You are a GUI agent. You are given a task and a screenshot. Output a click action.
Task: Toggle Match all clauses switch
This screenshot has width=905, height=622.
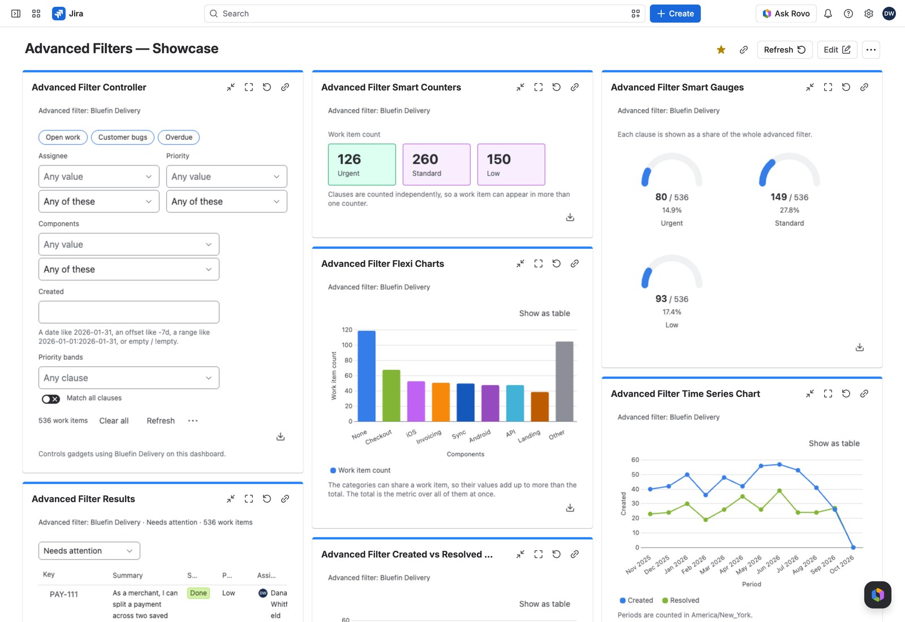click(51, 399)
